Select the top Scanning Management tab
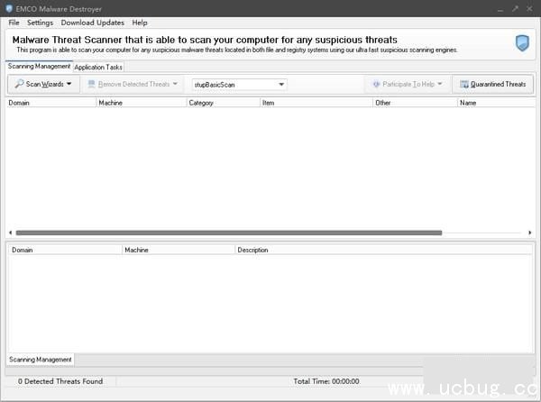This screenshot has width=541, height=402. (x=39, y=66)
